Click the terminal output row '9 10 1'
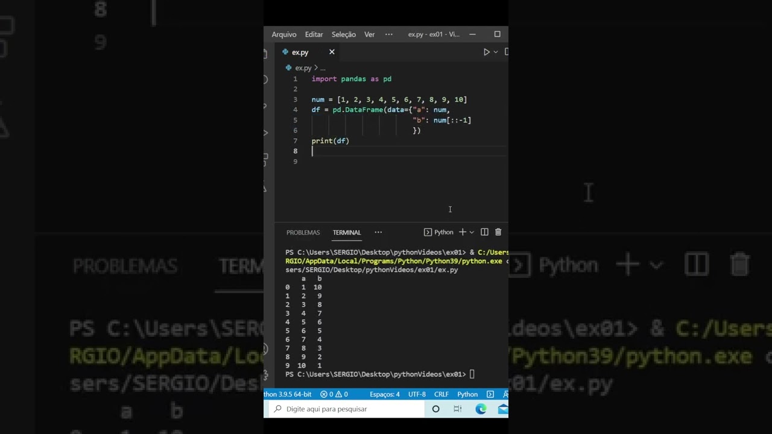Image resolution: width=772 pixels, height=434 pixels. pos(304,366)
